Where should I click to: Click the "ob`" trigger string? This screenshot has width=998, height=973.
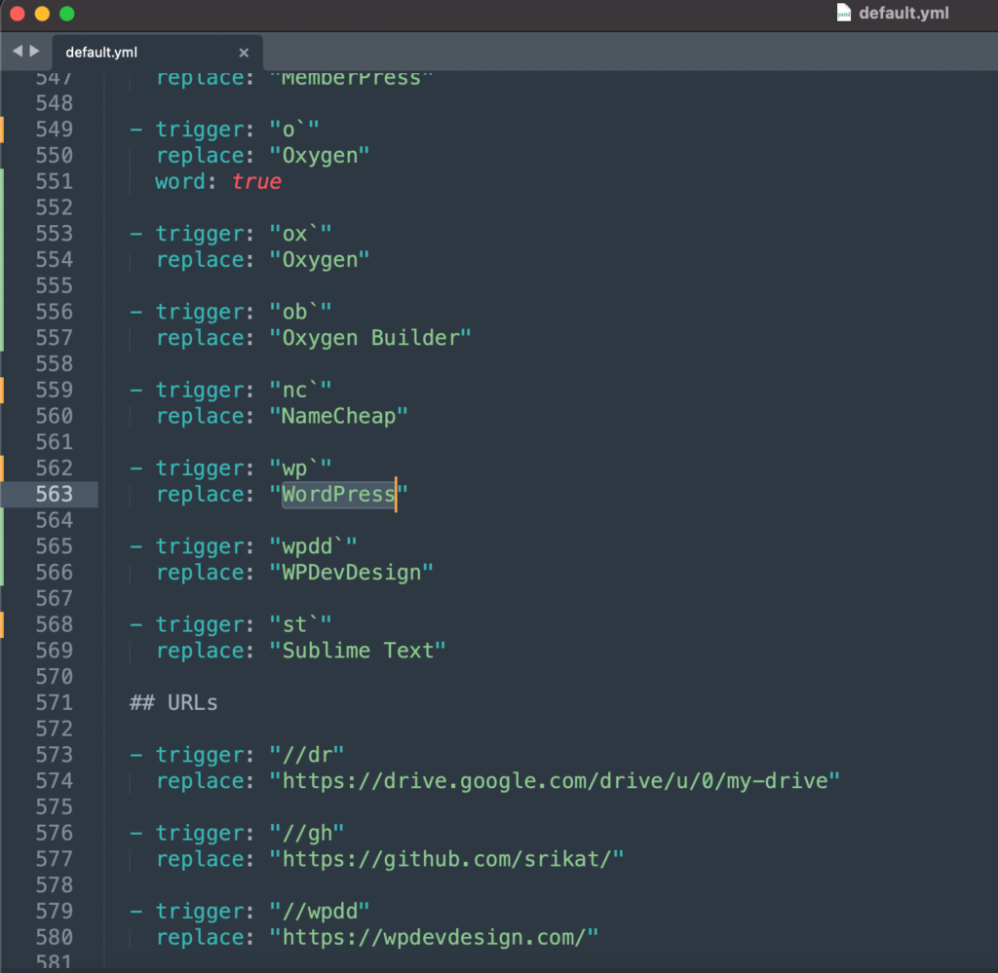point(300,313)
